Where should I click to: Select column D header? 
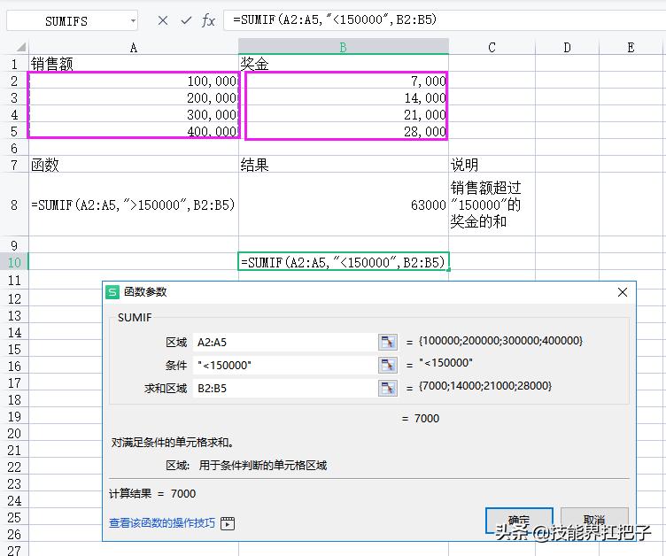pyautogui.click(x=567, y=47)
